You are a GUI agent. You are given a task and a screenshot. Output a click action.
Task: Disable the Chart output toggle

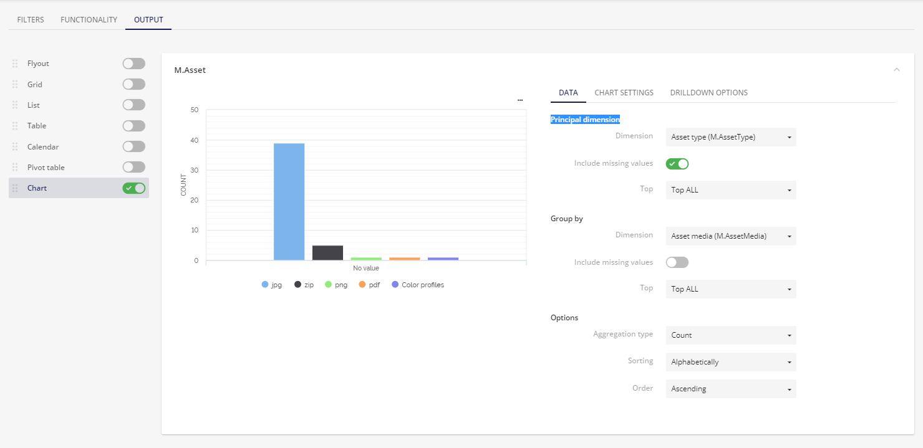[x=133, y=188]
